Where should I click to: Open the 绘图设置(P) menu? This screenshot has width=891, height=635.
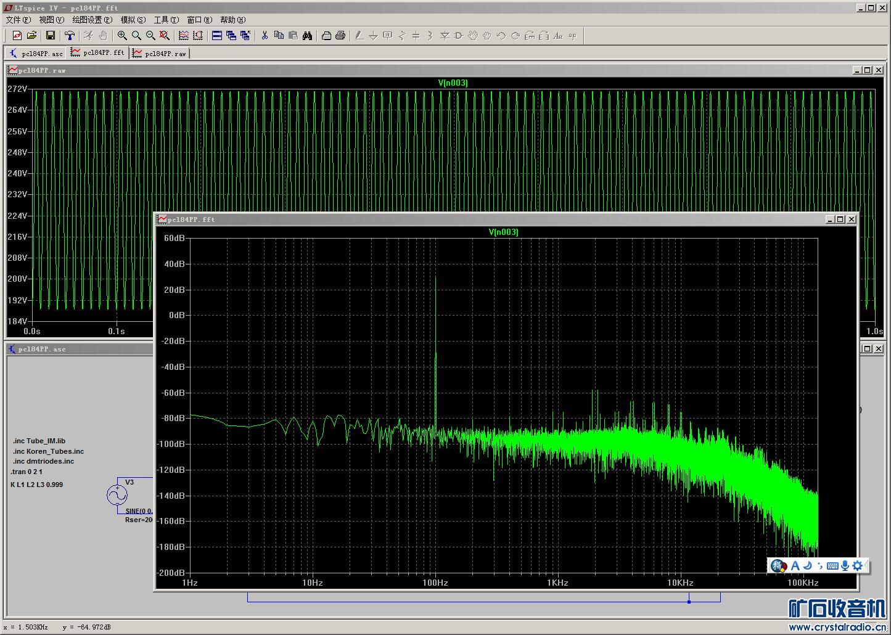point(92,20)
